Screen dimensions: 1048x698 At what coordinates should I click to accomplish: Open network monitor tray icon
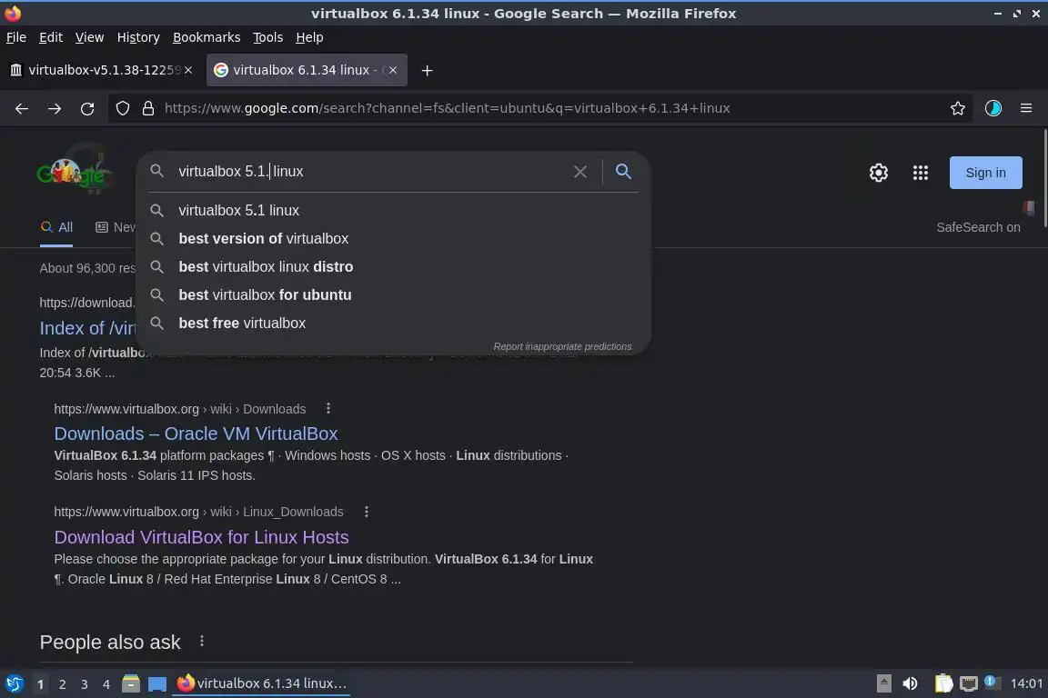click(x=968, y=683)
